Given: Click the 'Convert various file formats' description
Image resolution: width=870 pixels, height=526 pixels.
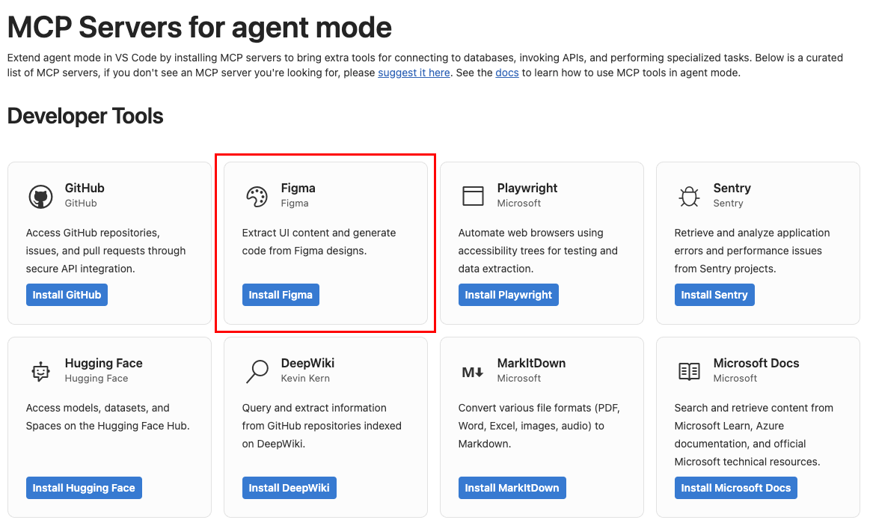Looking at the screenshot, I should 539,426.
